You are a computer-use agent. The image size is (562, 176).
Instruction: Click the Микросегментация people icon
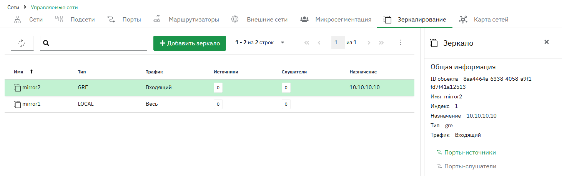(304, 19)
